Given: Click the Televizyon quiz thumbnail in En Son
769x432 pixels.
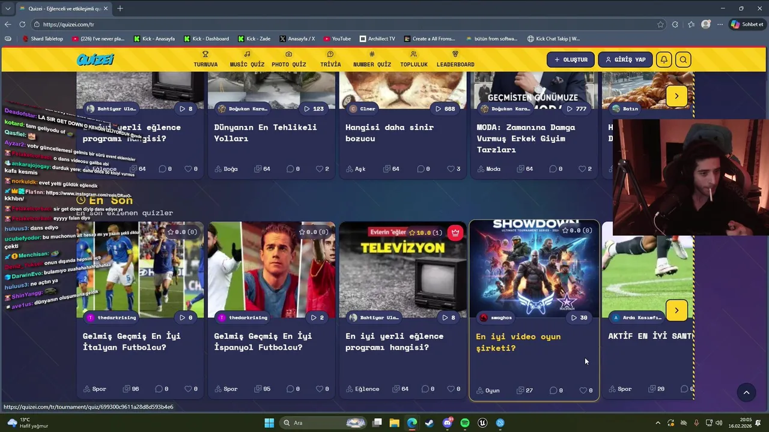Looking at the screenshot, I should (403, 270).
